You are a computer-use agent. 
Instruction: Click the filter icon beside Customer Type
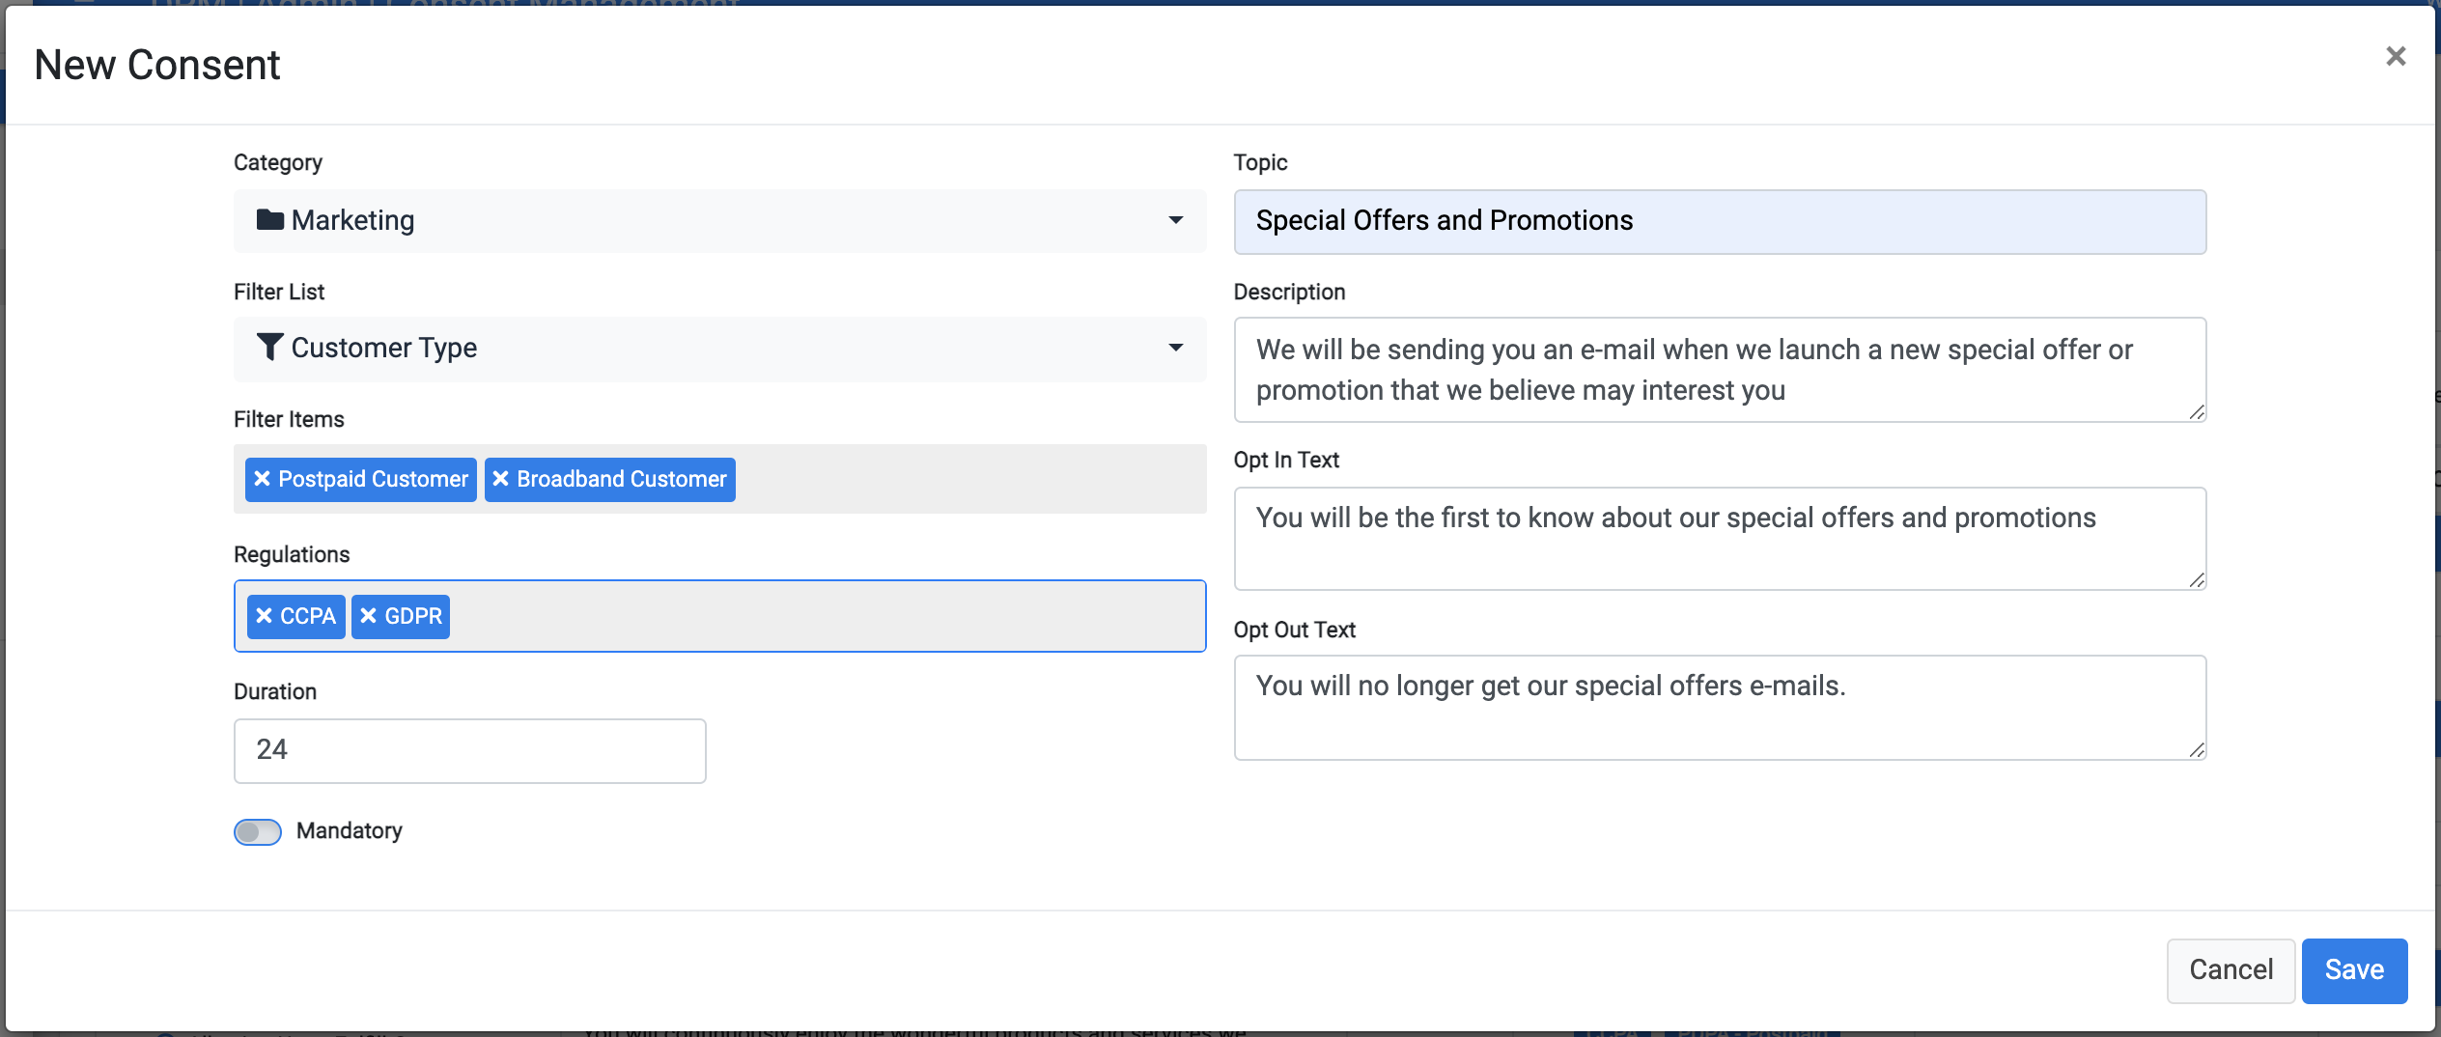271,347
